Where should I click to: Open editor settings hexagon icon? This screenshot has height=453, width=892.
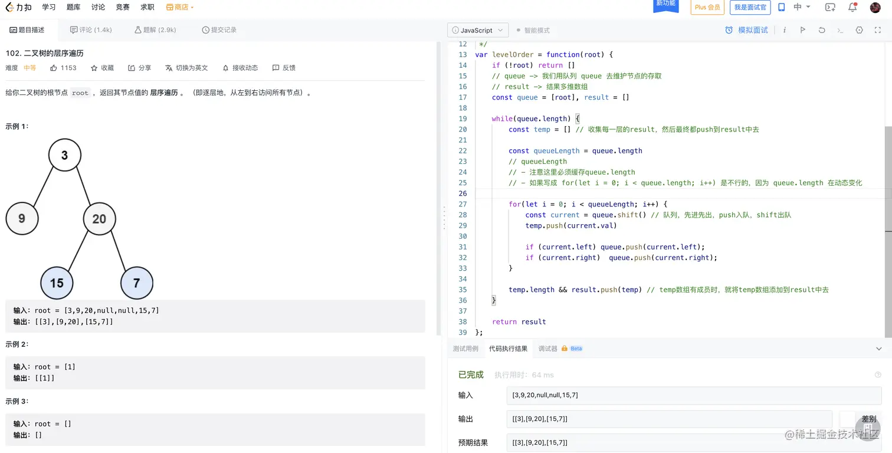coord(859,30)
